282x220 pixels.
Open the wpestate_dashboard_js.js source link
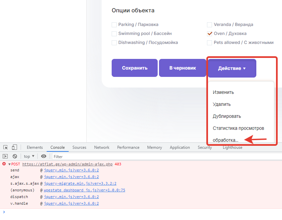pos(84,190)
